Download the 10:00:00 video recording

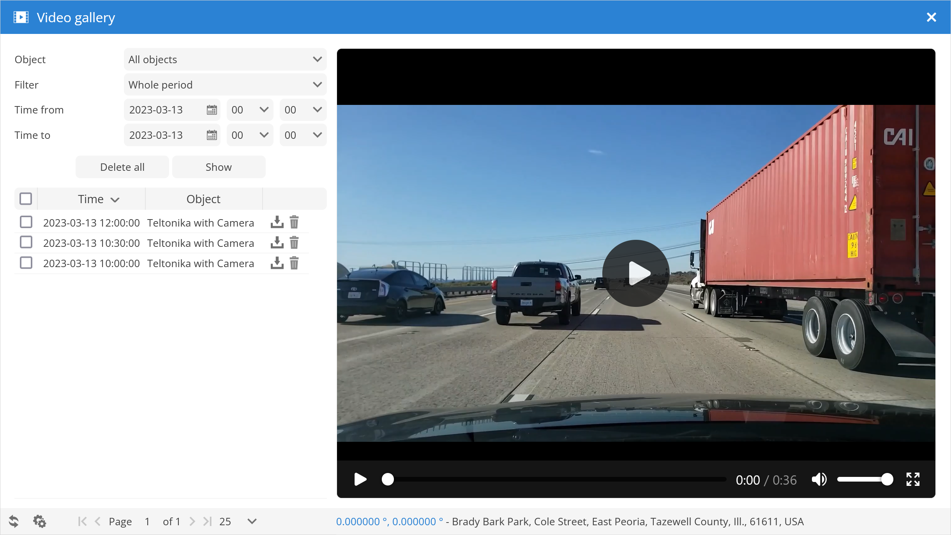tap(277, 263)
